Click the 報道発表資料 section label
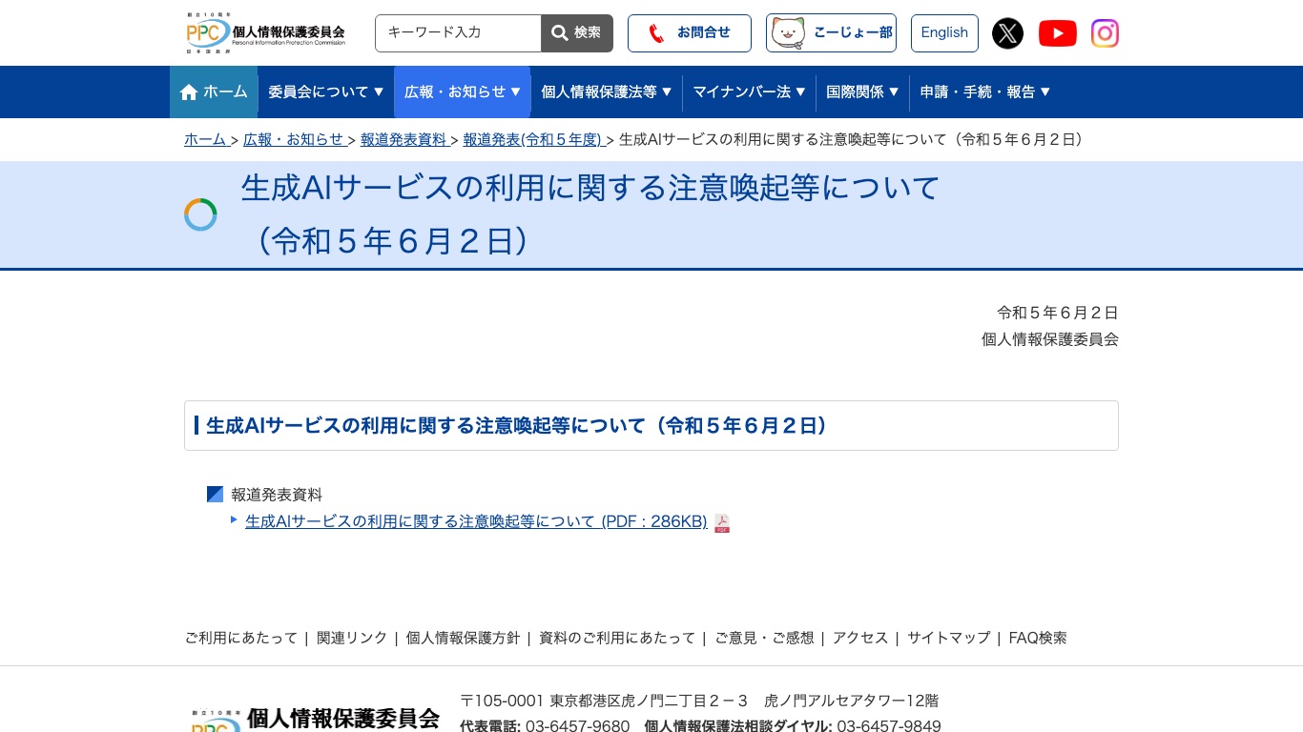The image size is (1303, 732). click(x=277, y=496)
